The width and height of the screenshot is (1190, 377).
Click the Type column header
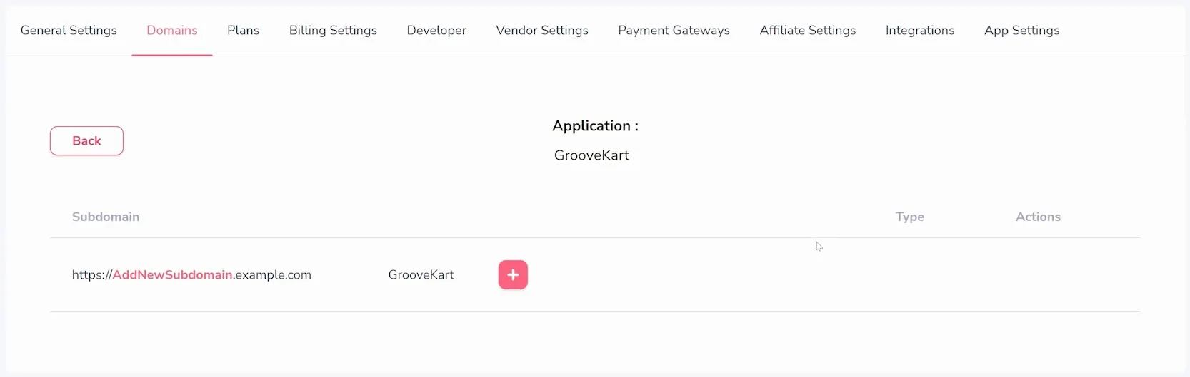pos(910,217)
